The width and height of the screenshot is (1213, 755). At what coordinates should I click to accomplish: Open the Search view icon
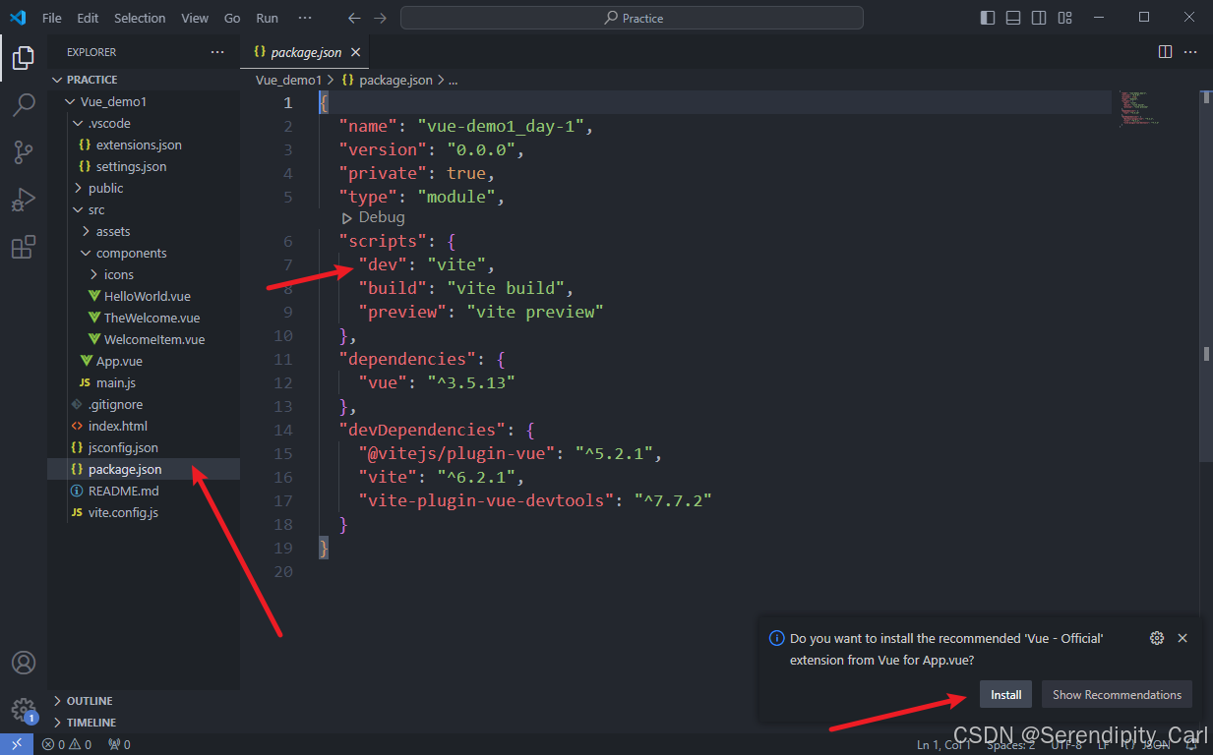click(x=24, y=105)
